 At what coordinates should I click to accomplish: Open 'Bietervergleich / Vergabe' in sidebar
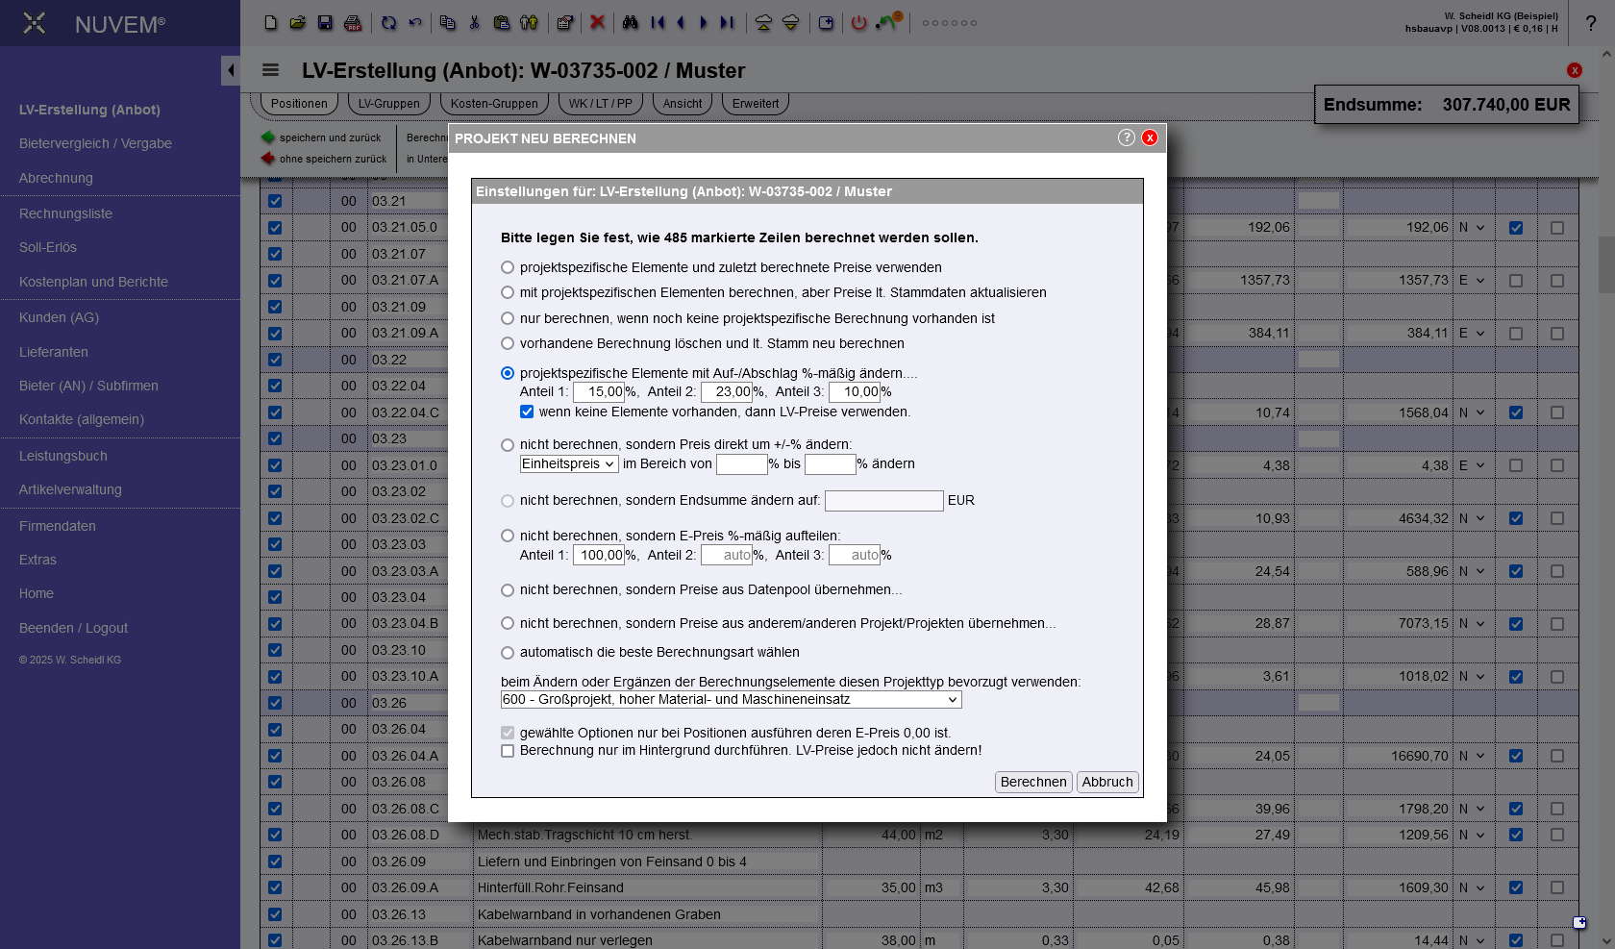click(95, 143)
